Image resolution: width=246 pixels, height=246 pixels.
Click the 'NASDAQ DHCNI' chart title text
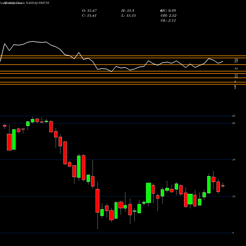[37, 3]
